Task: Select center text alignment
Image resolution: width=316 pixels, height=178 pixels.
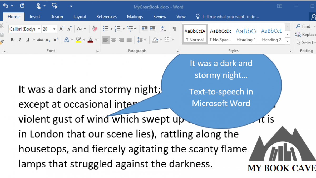Action: [113, 40]
